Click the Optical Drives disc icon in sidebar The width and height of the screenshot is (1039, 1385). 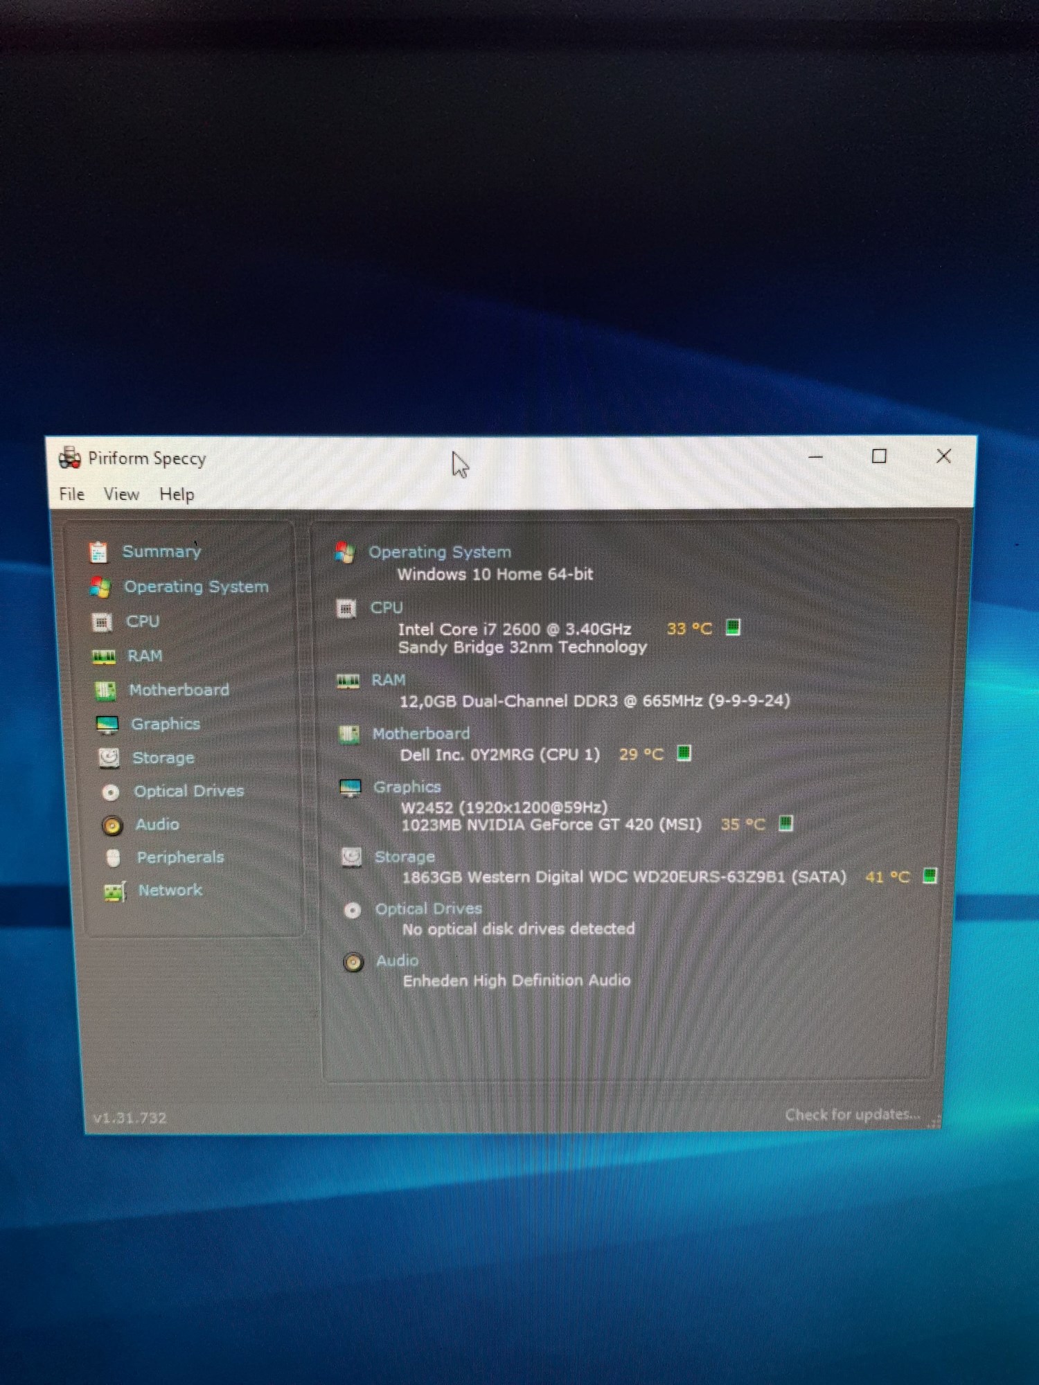[110, 792]
